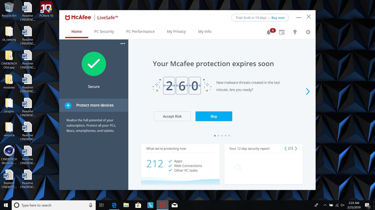The width and height of the screenshot is (375, 210).
Task: Click the magnifier icon in security report card
Action: click(238, 168)
